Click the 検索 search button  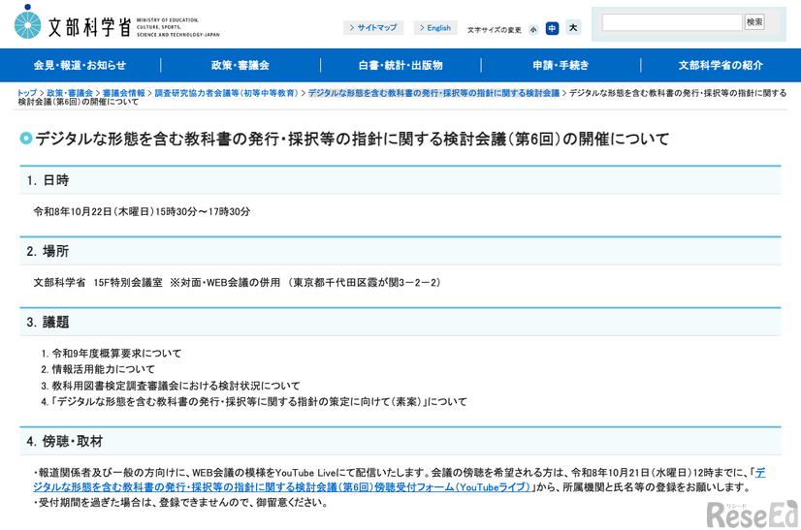click(754, 22)
